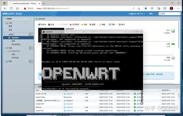Open 更多虚拟机... in navigator

coord(17,44)
